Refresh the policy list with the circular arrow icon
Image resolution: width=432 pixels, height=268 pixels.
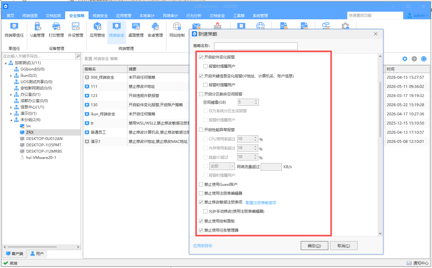point(424,59)
